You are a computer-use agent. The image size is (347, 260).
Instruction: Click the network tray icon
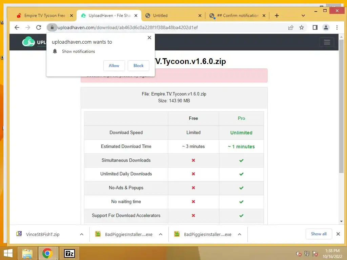(x=307, y=254)
